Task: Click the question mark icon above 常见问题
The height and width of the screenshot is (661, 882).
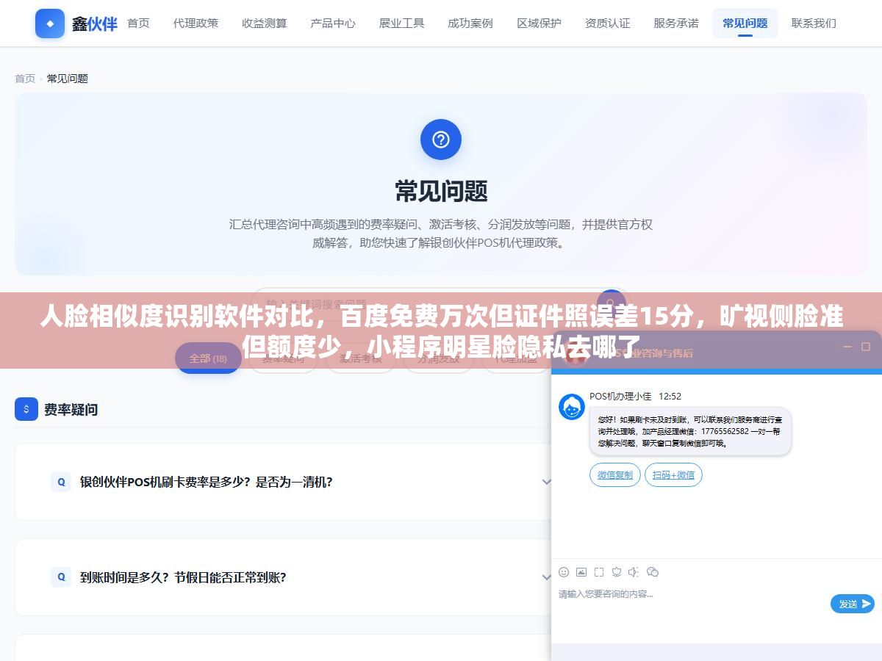Action: point(441,140)
